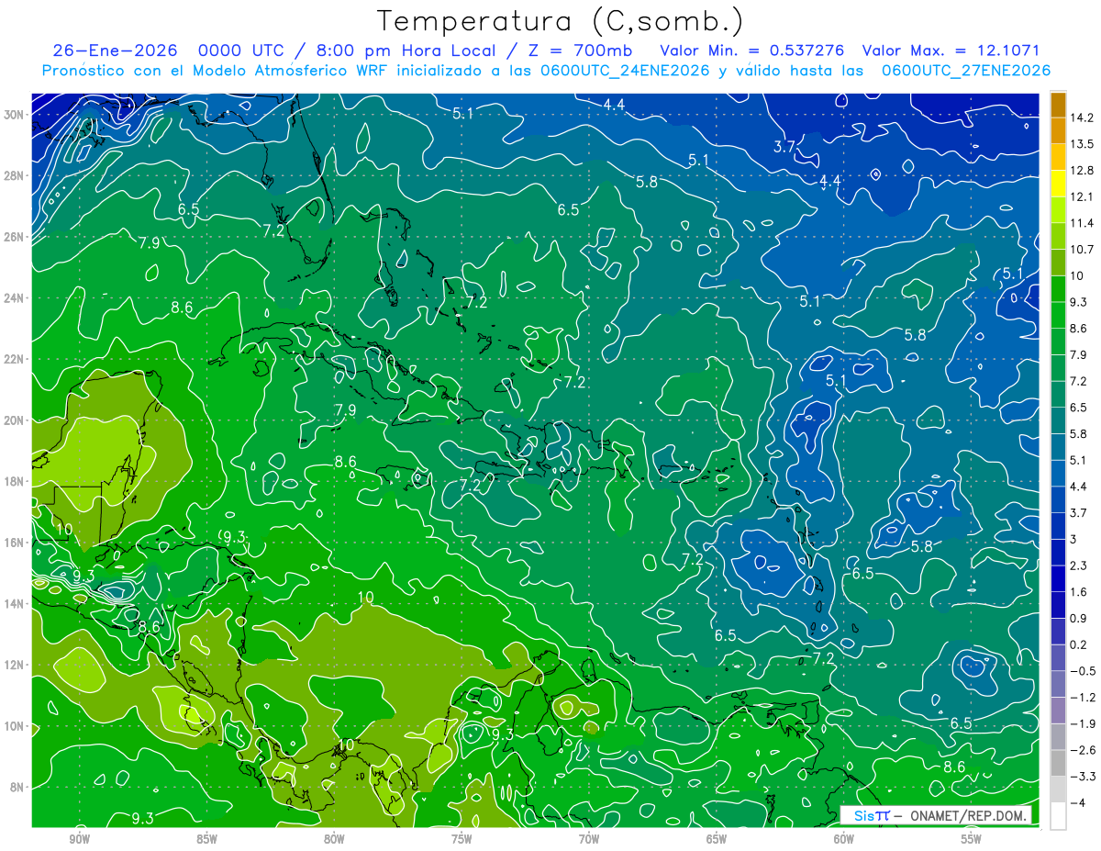This screenshot has width=1101, height=851.
Task: Click the "Temperatura (C,somb.)" title
Action: [561, 20]
